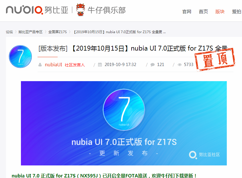Click the speech bubble replies icon
Viewport: 242px width, 178px height.
coord(153,65)
